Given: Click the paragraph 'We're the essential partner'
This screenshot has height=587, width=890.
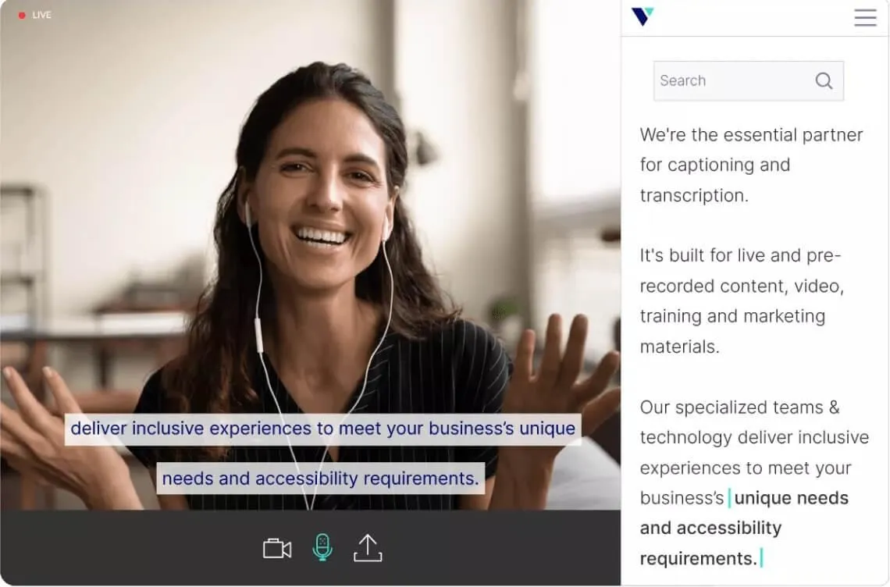Looking at the screenshot, I should pos(751,135).
